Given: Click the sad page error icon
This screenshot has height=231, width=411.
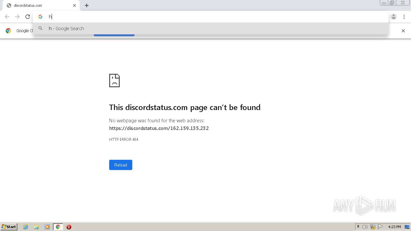Looking at the screenshot, I should tap(114, 81).
